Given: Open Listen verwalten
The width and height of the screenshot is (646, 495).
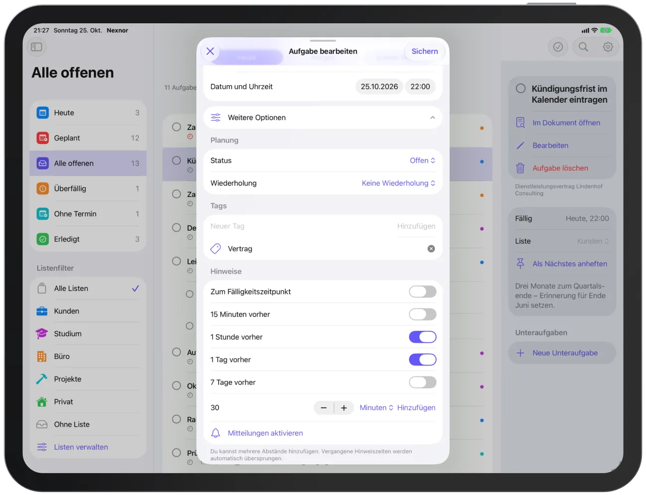Looking at the screenshot, I should tap(88, 447).
